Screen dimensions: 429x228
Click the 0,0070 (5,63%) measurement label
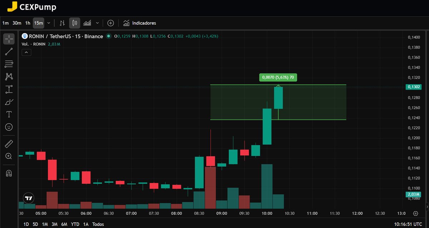(278, 77)
